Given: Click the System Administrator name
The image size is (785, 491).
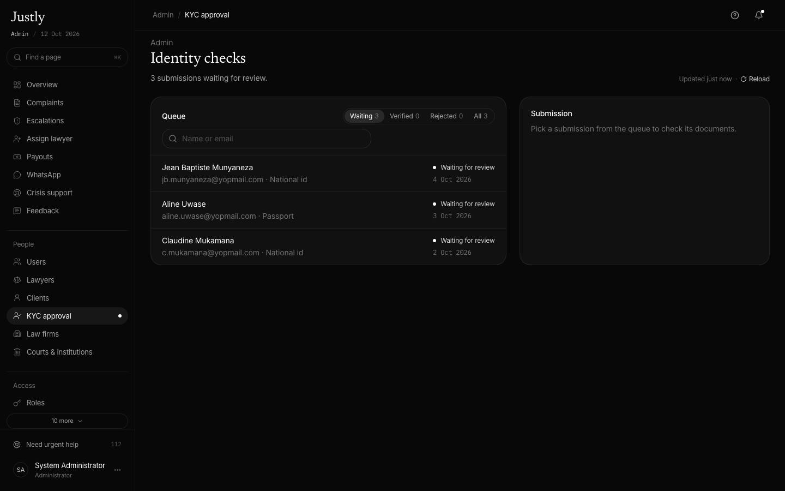Looking at the screenshot, I should (70, 465).
